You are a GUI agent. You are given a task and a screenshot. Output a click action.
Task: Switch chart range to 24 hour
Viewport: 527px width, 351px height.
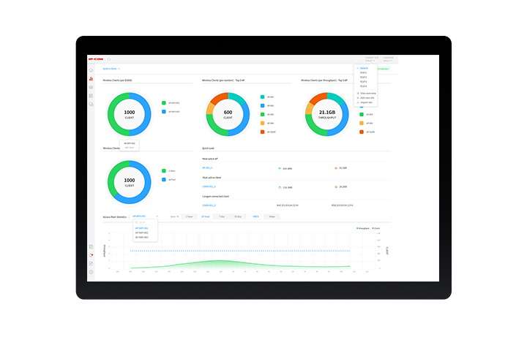coord(206,216)
